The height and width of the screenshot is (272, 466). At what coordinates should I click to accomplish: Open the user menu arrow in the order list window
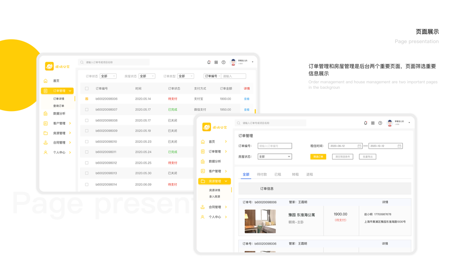point(253,62)
